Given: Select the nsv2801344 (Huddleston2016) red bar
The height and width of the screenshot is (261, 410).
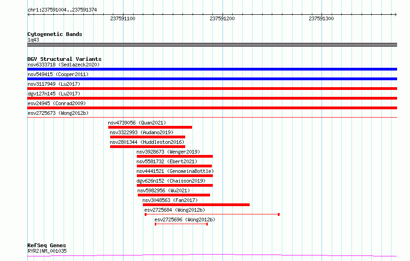Looking at the screenshot, I should point(147,147).
